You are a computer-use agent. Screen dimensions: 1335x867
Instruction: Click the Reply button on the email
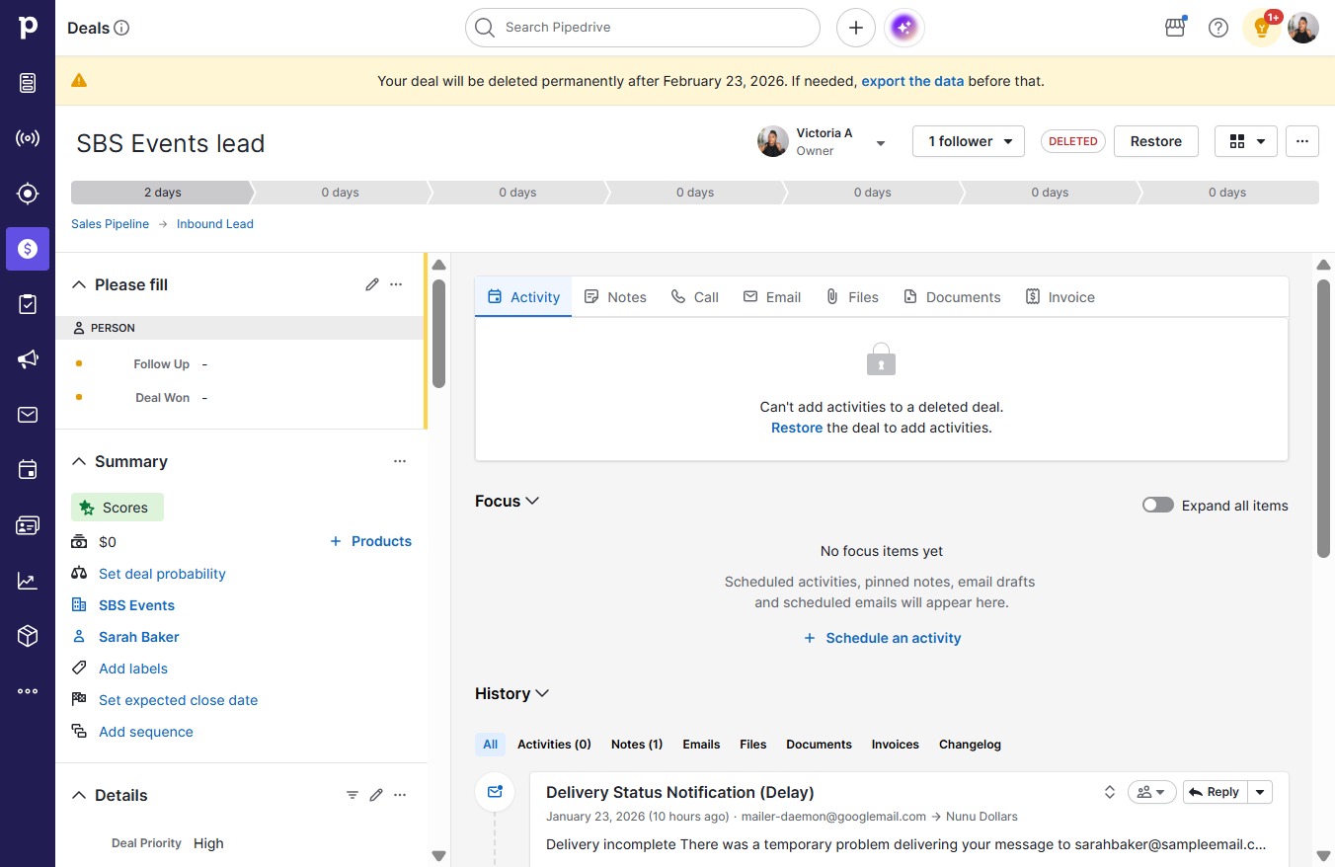pos(1215,792)
